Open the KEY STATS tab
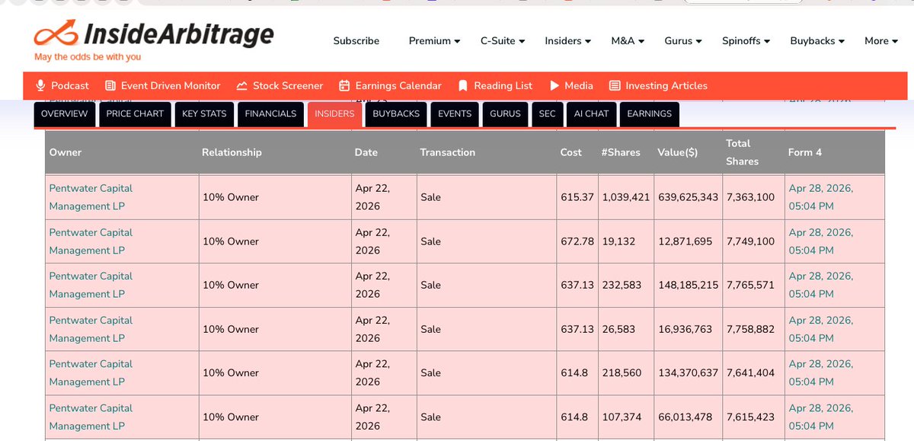This screenshot has height=441, width=914. [204, 113]
